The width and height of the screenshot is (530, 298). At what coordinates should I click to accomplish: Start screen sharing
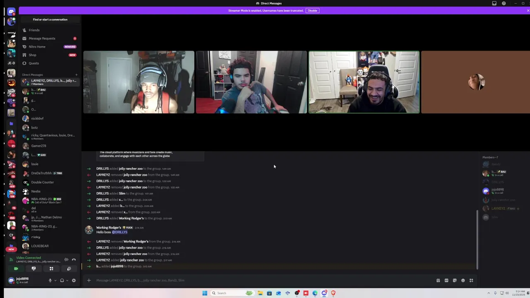[x=34, y=269]
